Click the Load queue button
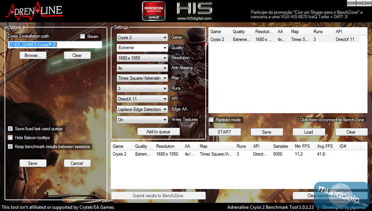The height and width of the screenshot is (211, 372). (x=309, y=132)
